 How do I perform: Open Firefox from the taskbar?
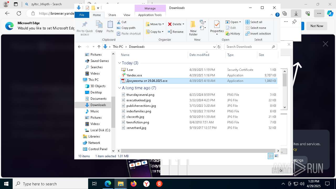point(134,184)
